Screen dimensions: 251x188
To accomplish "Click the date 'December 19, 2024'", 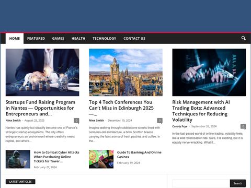I will (x=120, y=121).
